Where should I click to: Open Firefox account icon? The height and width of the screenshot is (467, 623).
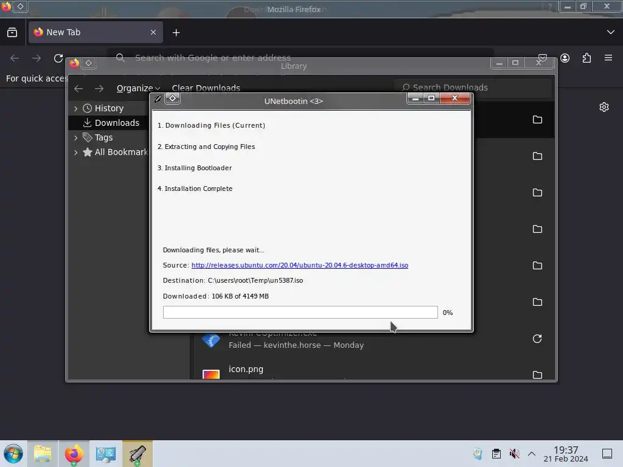[x=565, y=58]
